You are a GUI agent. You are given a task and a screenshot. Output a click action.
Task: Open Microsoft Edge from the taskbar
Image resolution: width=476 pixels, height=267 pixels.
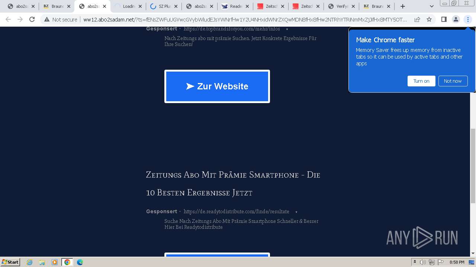(80, 262)
